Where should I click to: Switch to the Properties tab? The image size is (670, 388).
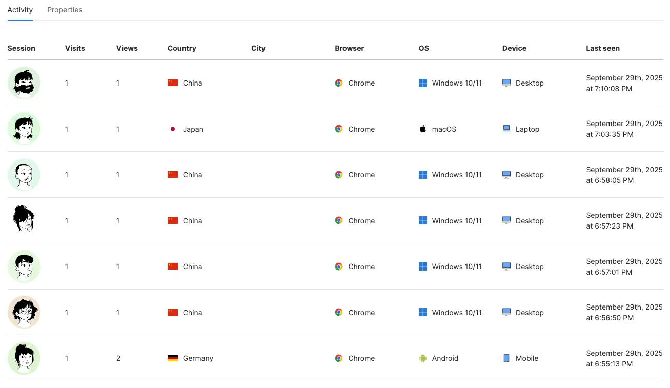tap(65, 10)
